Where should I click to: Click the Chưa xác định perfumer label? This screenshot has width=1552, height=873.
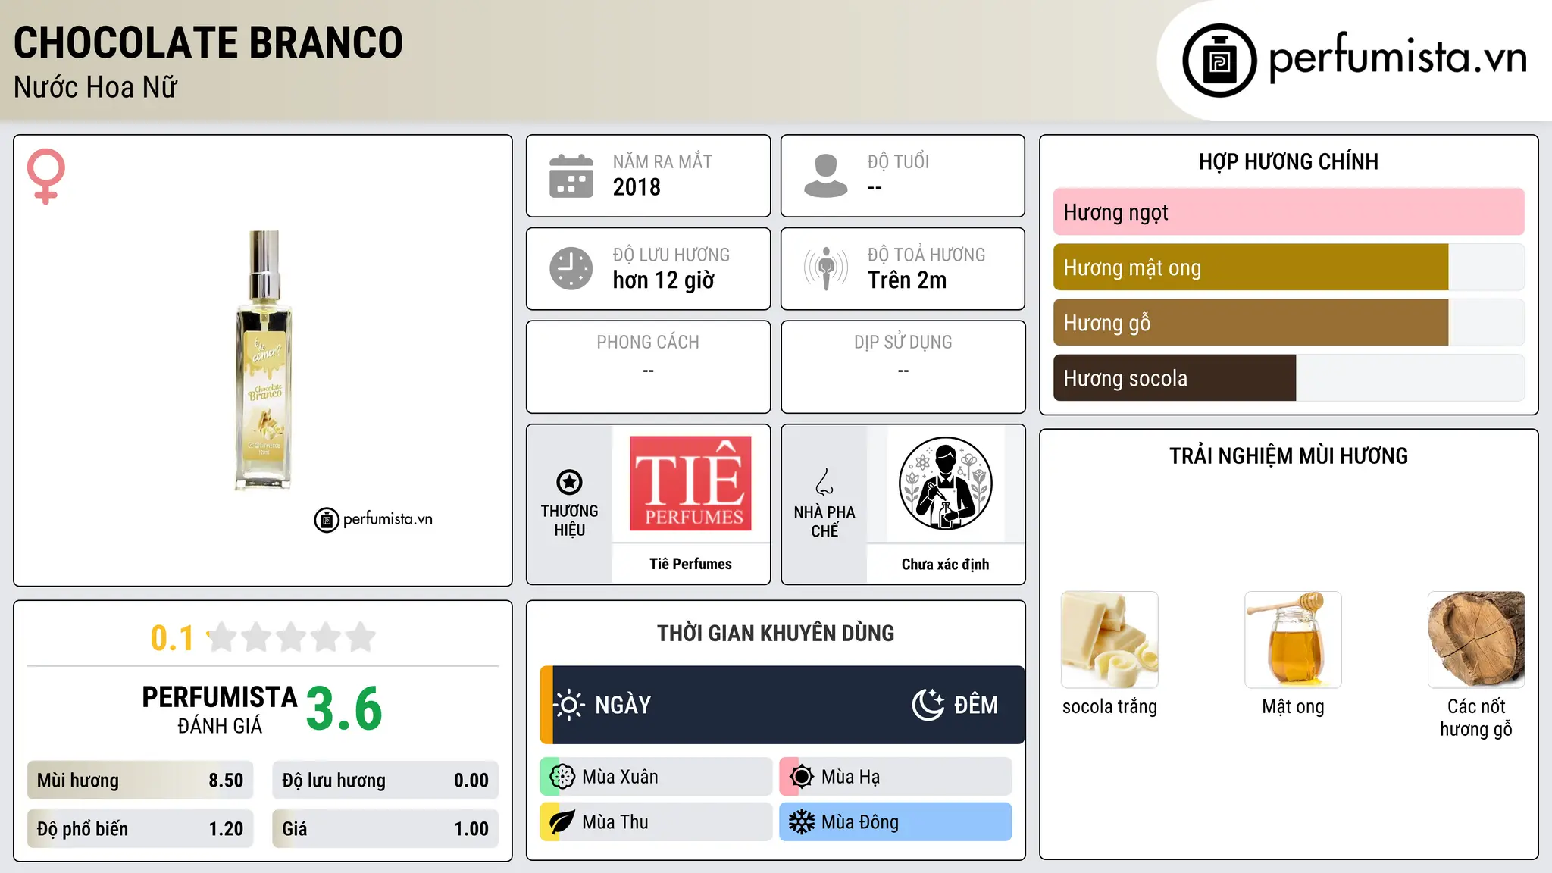945,564
